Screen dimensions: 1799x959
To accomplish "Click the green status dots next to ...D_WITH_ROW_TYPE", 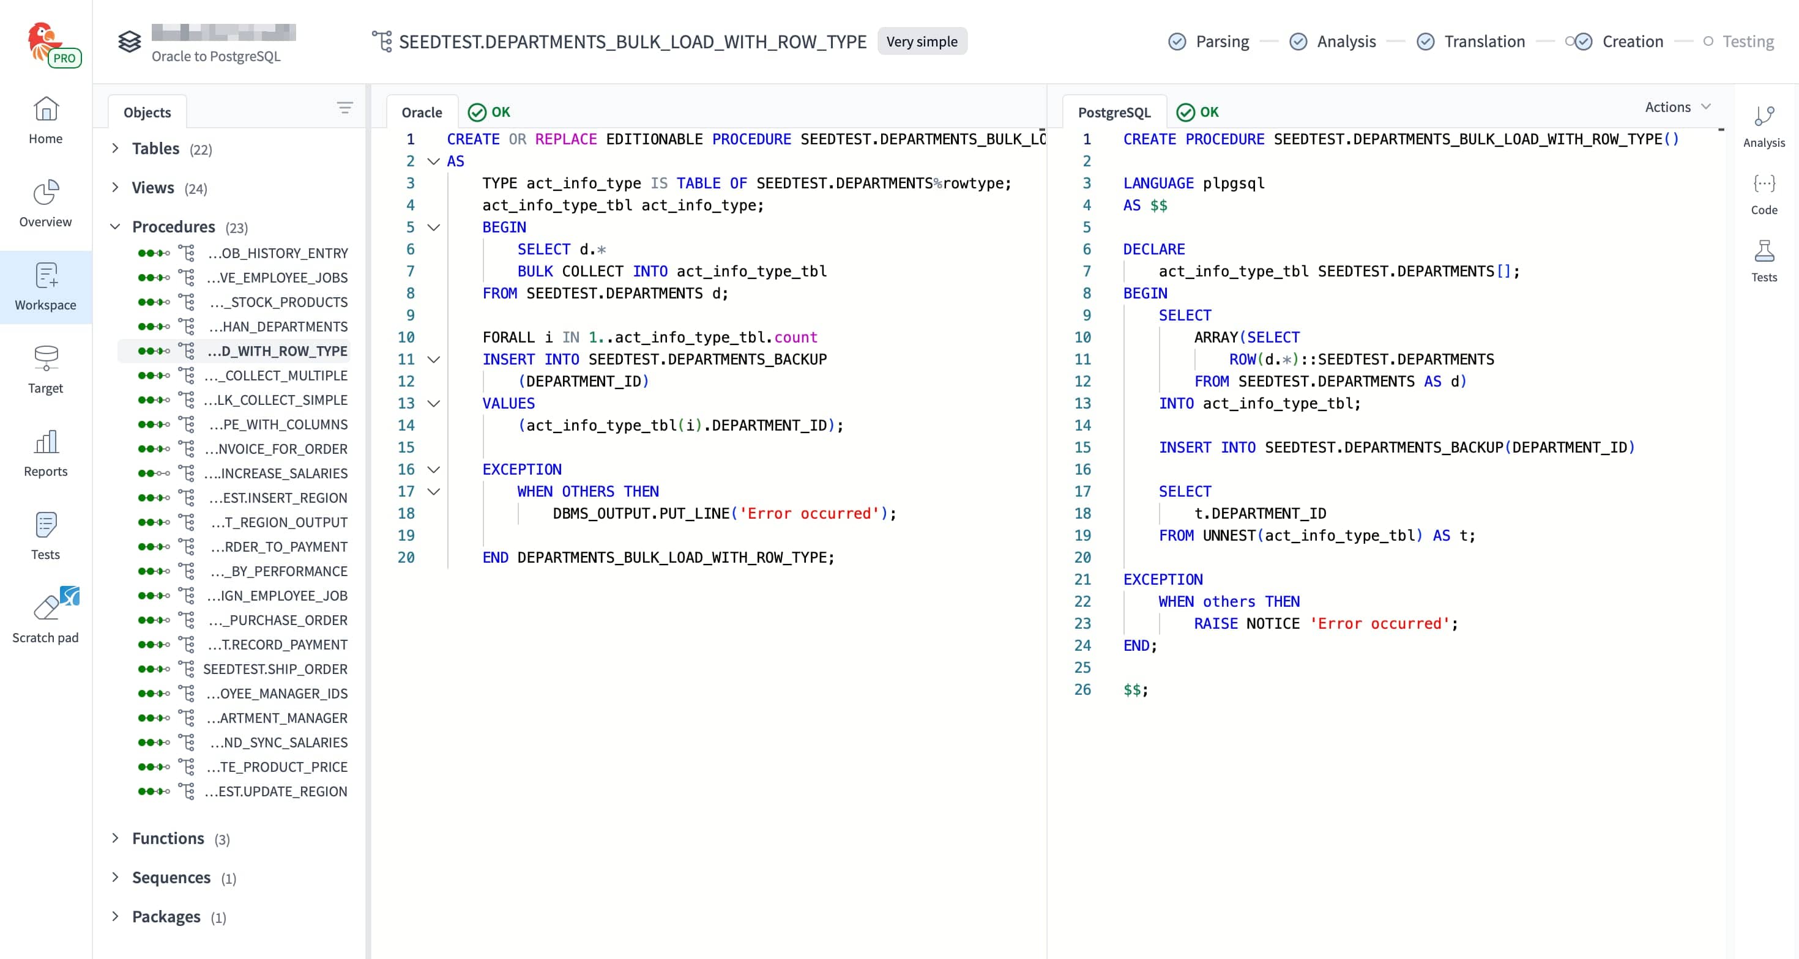I will point(154,351).
